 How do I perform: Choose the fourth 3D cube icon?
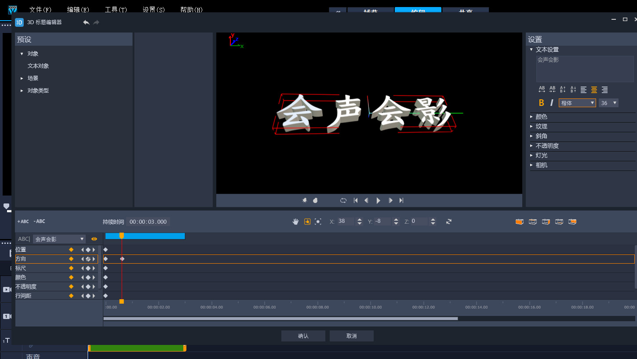click(x=559, y=221)
